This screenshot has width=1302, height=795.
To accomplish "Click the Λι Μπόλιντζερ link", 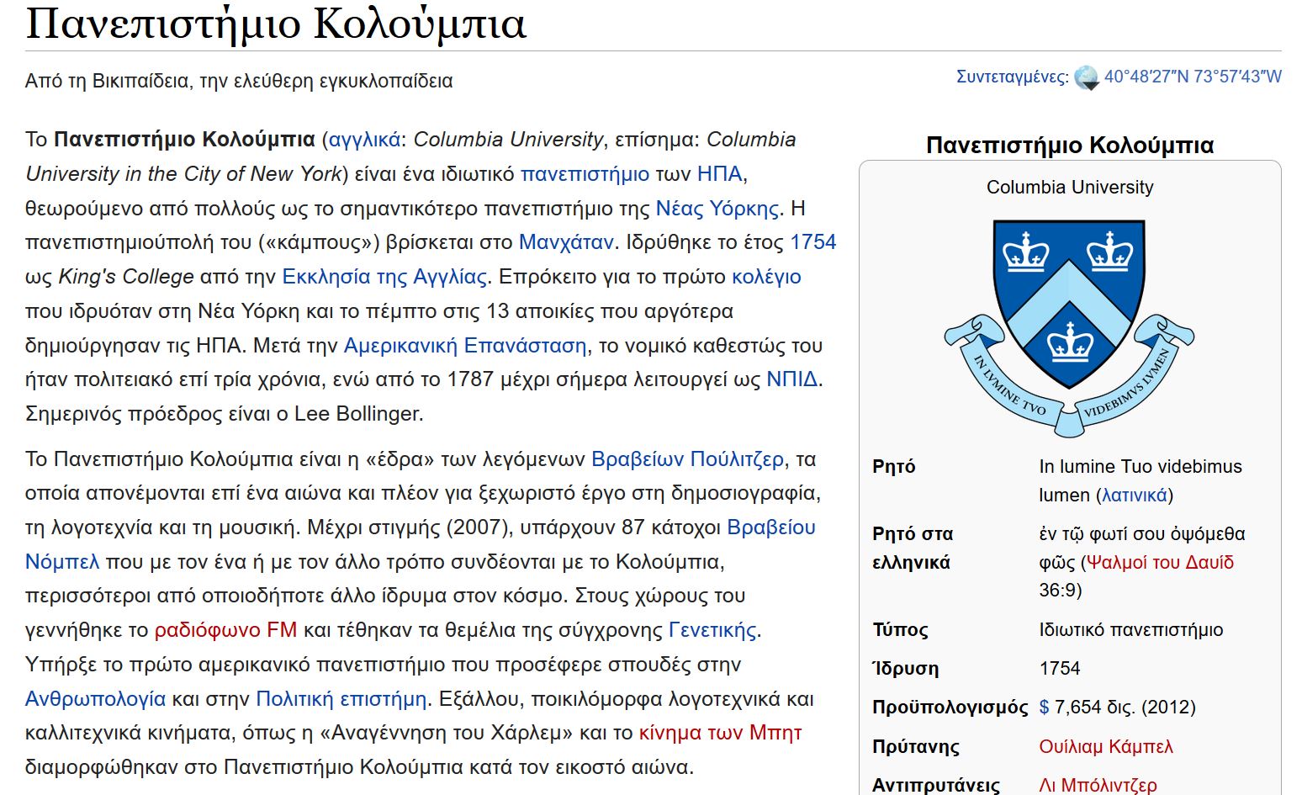I will coord(1098,785).
